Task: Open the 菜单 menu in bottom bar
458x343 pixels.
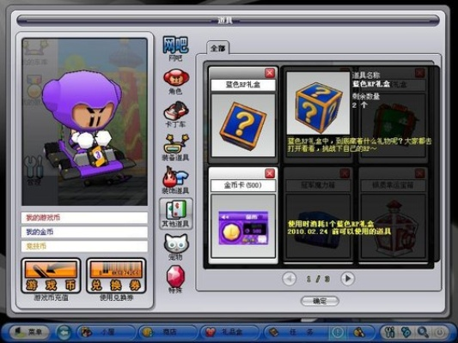Action: (x=29, y=332)
